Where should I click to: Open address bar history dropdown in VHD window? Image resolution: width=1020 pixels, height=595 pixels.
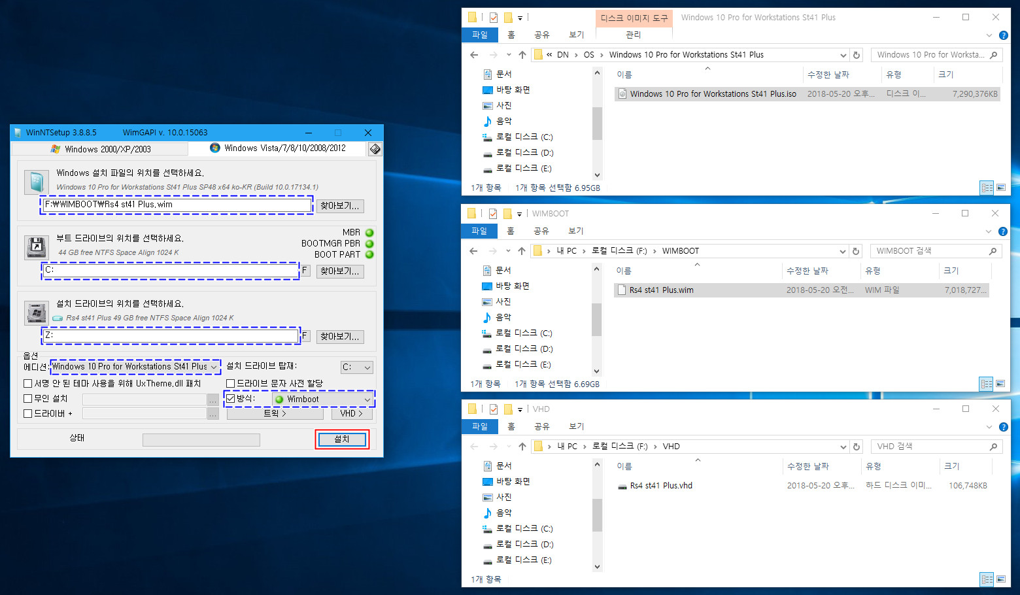(843, 447)
